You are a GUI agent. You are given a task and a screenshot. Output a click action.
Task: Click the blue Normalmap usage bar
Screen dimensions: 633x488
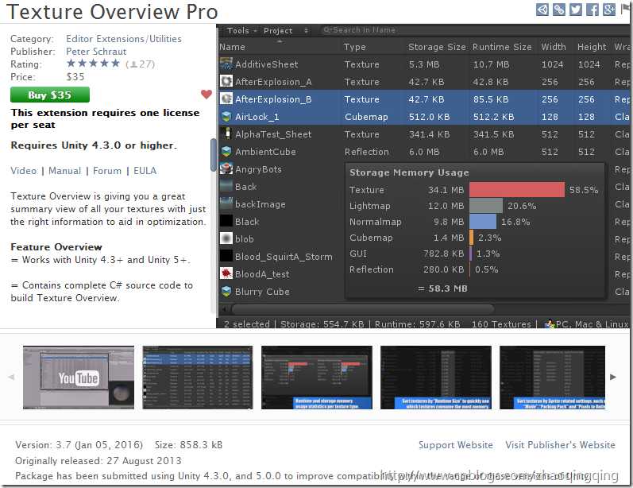pyautogui.click(x=483, y=222)
